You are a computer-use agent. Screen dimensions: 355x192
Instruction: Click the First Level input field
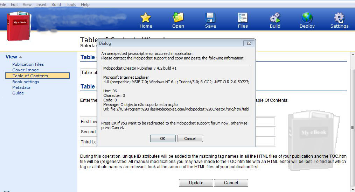265,121
